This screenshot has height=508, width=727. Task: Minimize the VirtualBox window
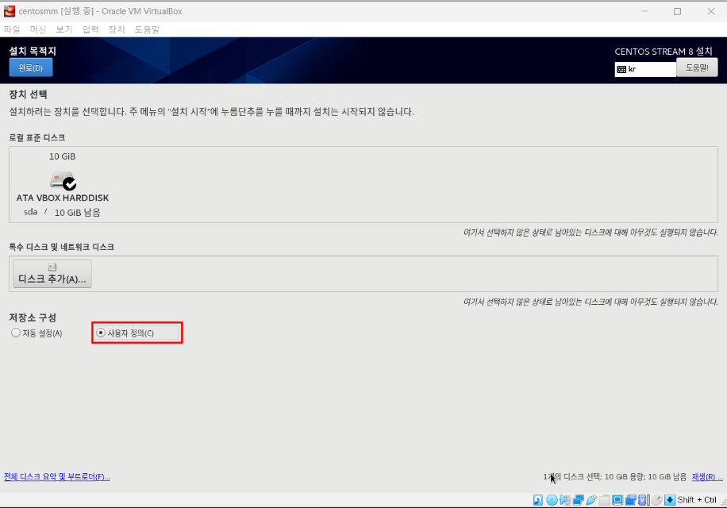pyautogui.click(x=644, y=11)
